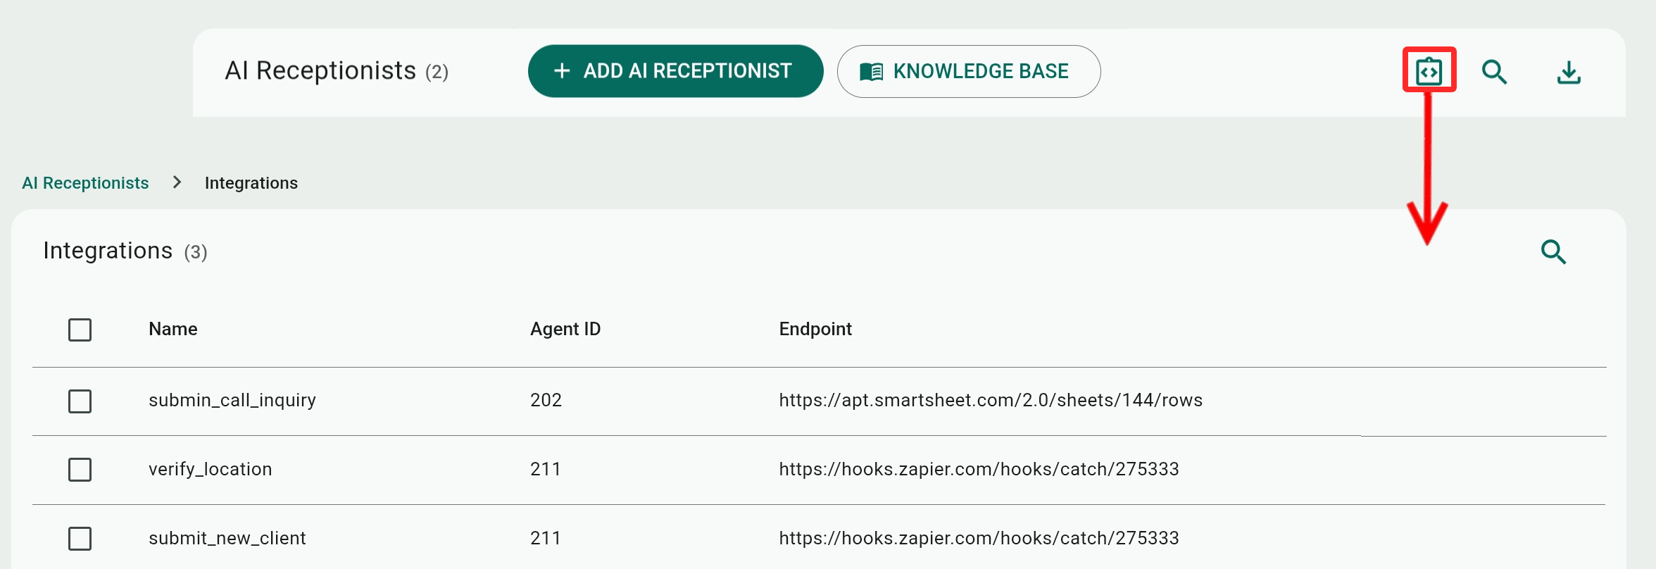
Task: Click the Endpoint column header
Action: point(815,329)
